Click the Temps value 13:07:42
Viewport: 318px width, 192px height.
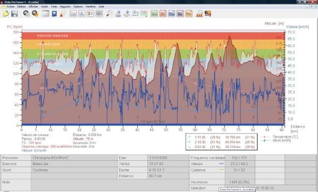click(x=168, y=164)
